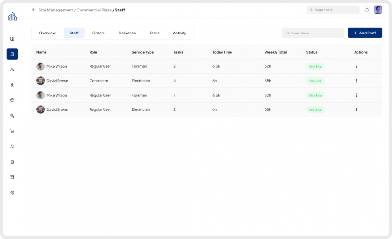The image size is (392, 239).
Task: Open actions menu for David Brown the Regular User
Action: click(x=356, y=109)
